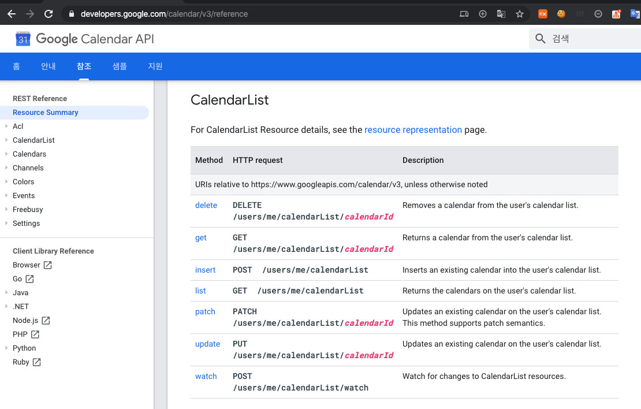Click the Freebusy sidebar item

(28, 209)
